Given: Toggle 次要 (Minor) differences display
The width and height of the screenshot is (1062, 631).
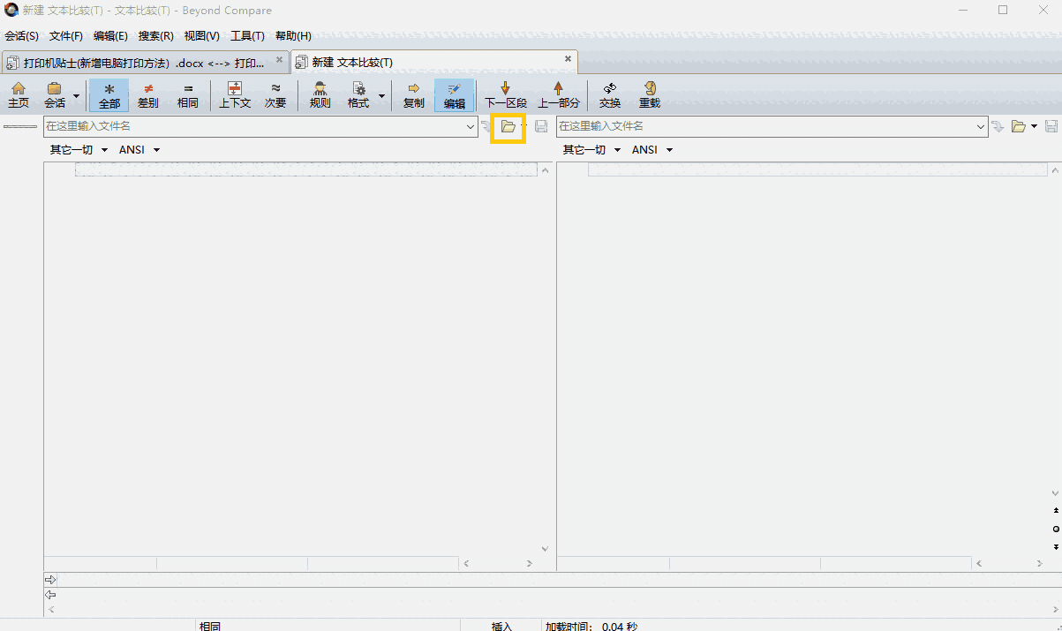Looking at the screenshot, I should point(275,94).
